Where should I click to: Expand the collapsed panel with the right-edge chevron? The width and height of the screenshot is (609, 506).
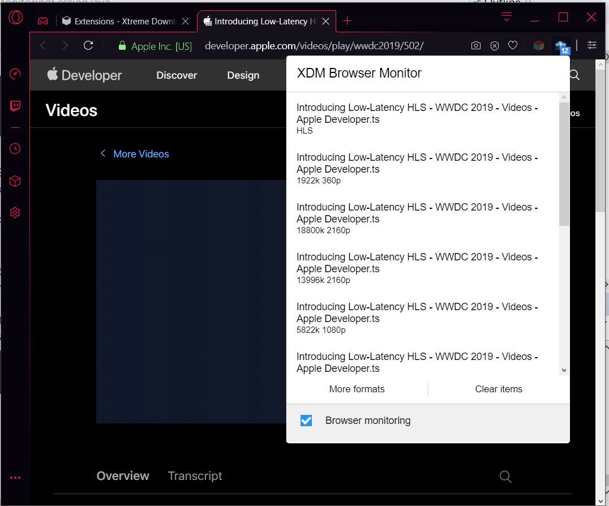point(606,283)
